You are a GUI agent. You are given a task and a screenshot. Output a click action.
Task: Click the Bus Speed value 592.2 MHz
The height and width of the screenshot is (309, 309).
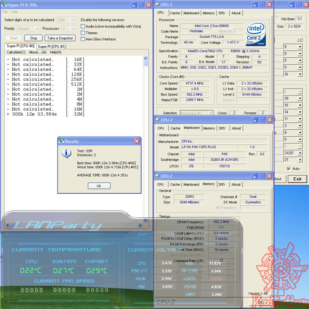tap(195, 94)
